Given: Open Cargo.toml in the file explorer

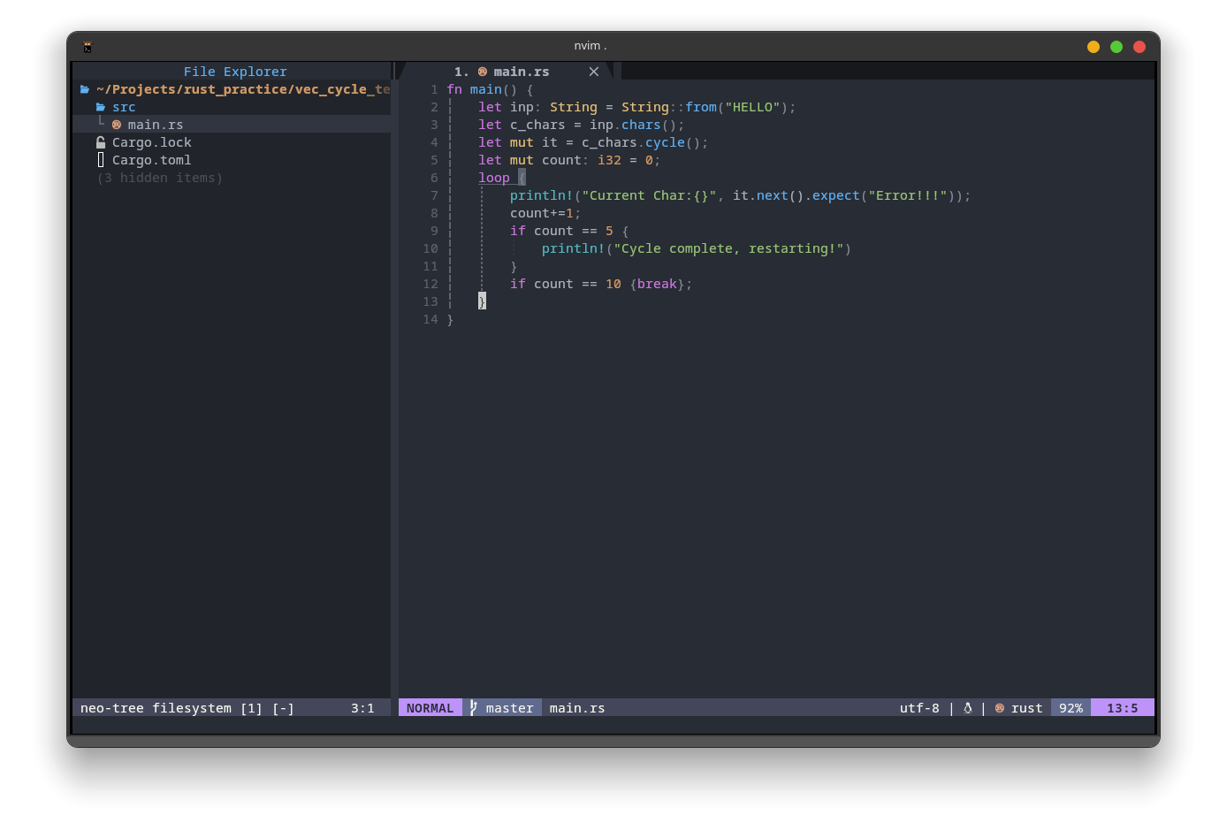Looking at the screenshot, I should [152, 160].
